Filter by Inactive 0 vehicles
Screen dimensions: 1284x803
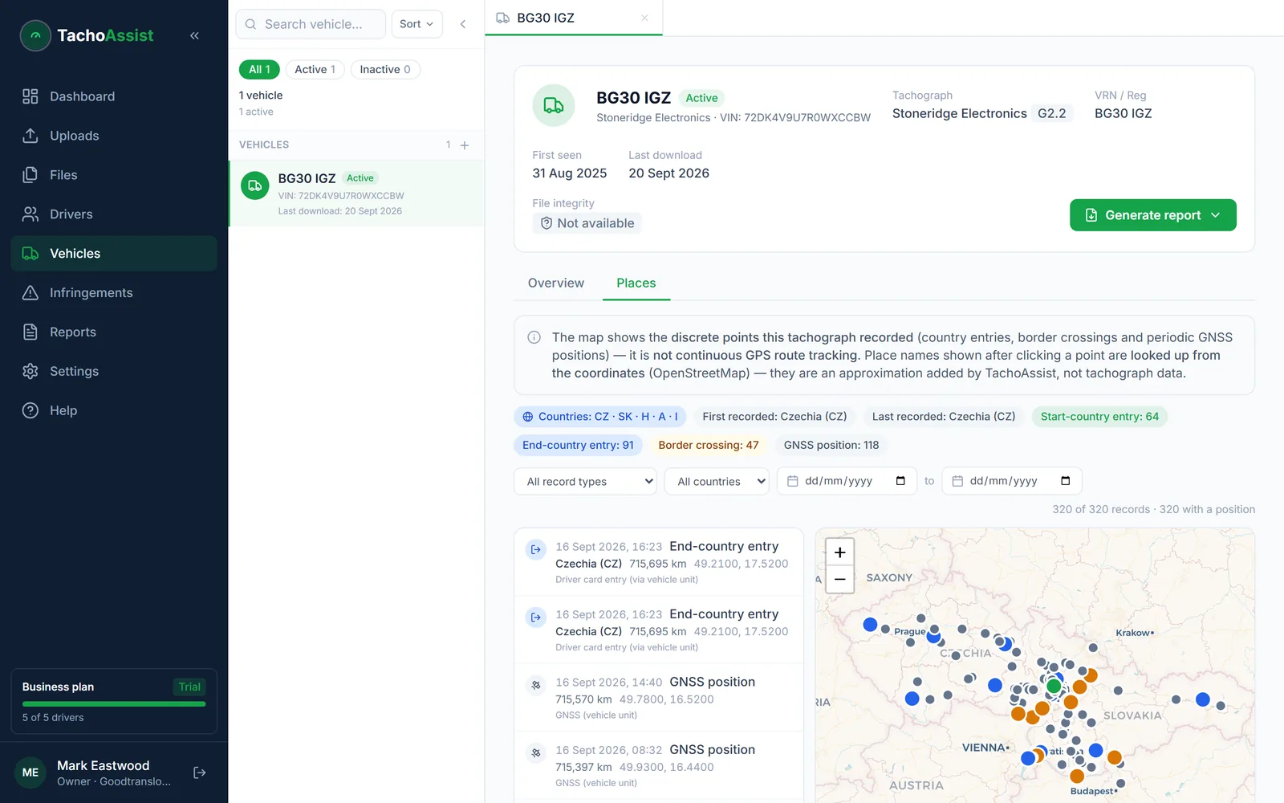385,70
